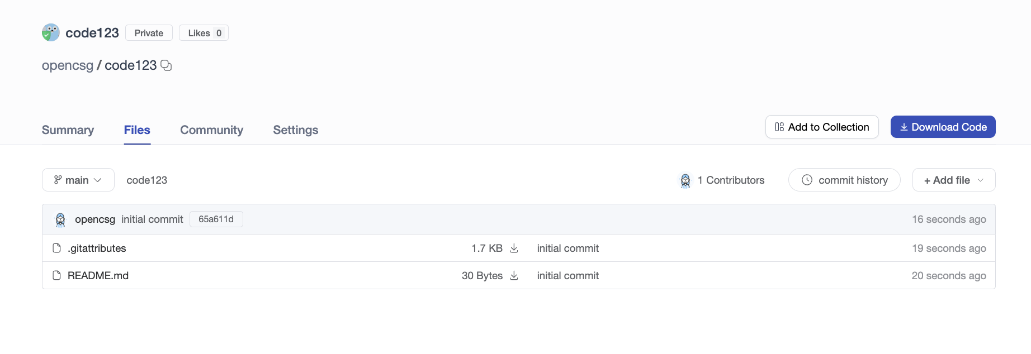Expand the Add file dropdown

[x=953, y=180]
